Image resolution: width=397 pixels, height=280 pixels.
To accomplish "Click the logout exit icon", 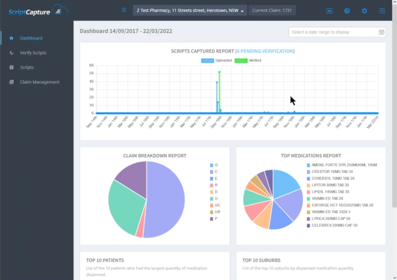I will [382, 11].
